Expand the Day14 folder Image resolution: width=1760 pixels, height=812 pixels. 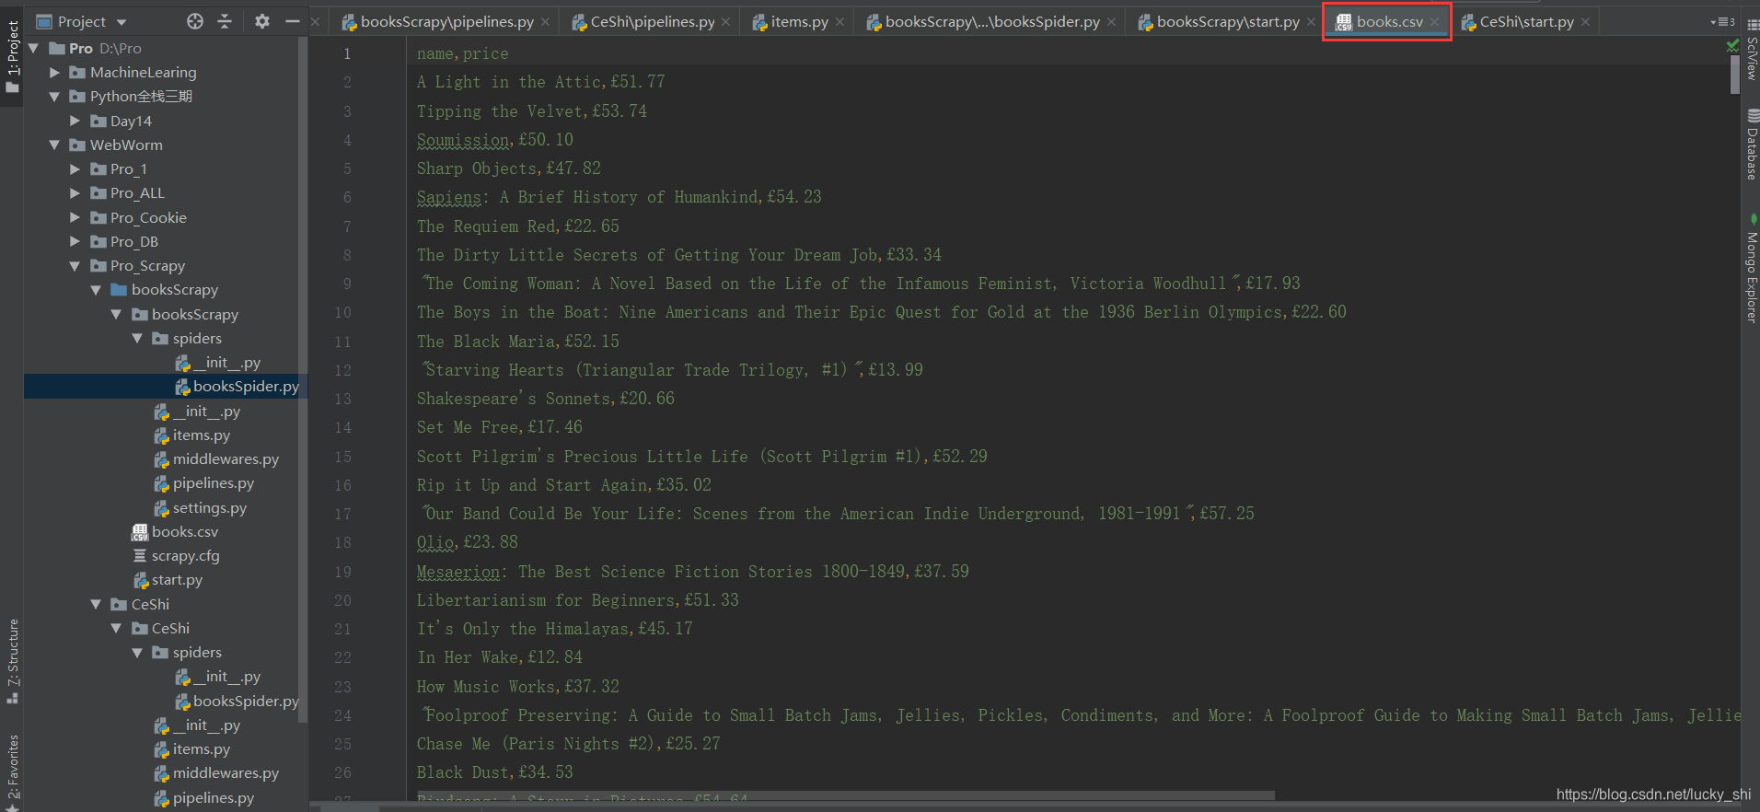tap(75, 121)
